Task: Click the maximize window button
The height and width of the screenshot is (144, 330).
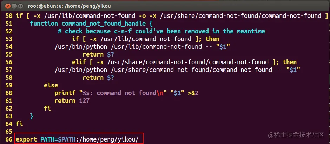Action: [21, 6]
